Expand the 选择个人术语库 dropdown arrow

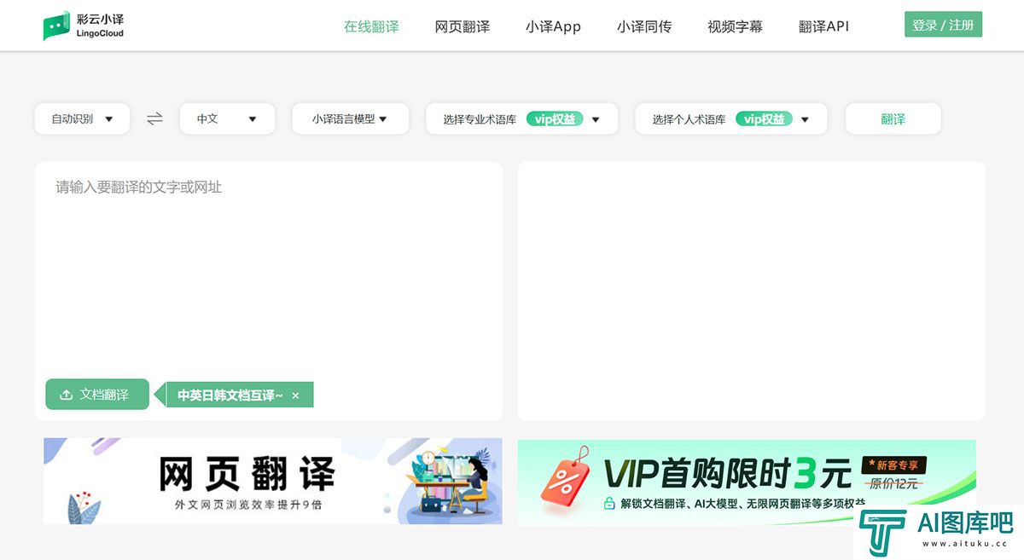[x=805, y=120]
